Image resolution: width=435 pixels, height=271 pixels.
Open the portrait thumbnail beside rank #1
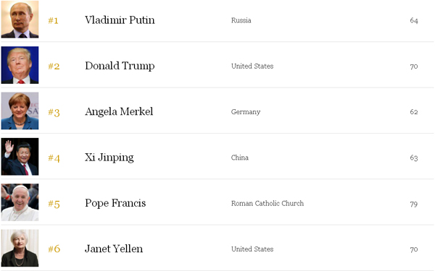(20, 20)
